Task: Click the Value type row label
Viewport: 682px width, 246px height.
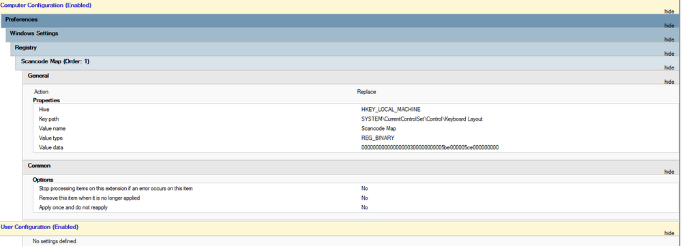Action: [x=51, y=138]
